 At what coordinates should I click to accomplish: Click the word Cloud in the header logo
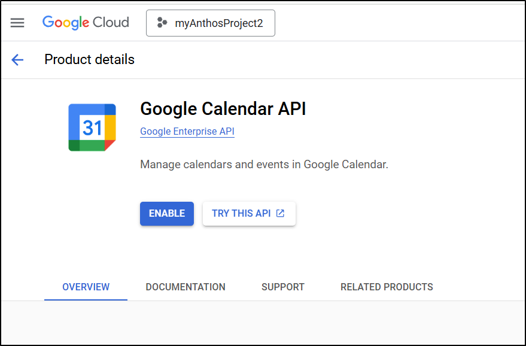click(x=111, y=22)
